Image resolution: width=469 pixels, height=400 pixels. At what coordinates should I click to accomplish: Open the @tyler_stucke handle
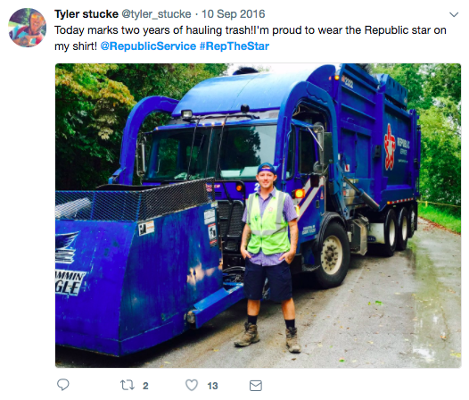(156, 14)
